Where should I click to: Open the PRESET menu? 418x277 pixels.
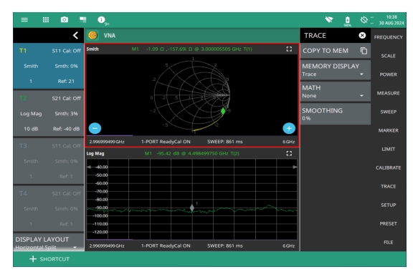388,223
